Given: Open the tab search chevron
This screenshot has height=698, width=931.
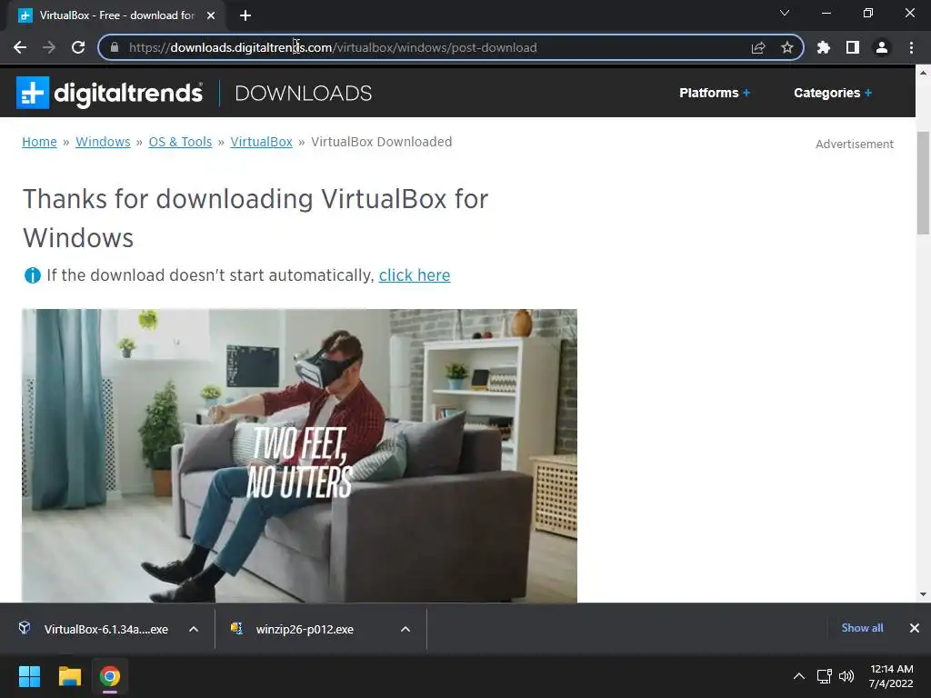Looking at the screenshot, I should (x=785, y=13).
